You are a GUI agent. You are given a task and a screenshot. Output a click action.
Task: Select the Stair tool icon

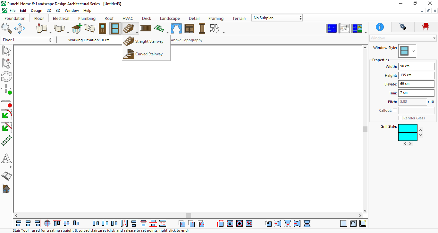pos(128,28)
